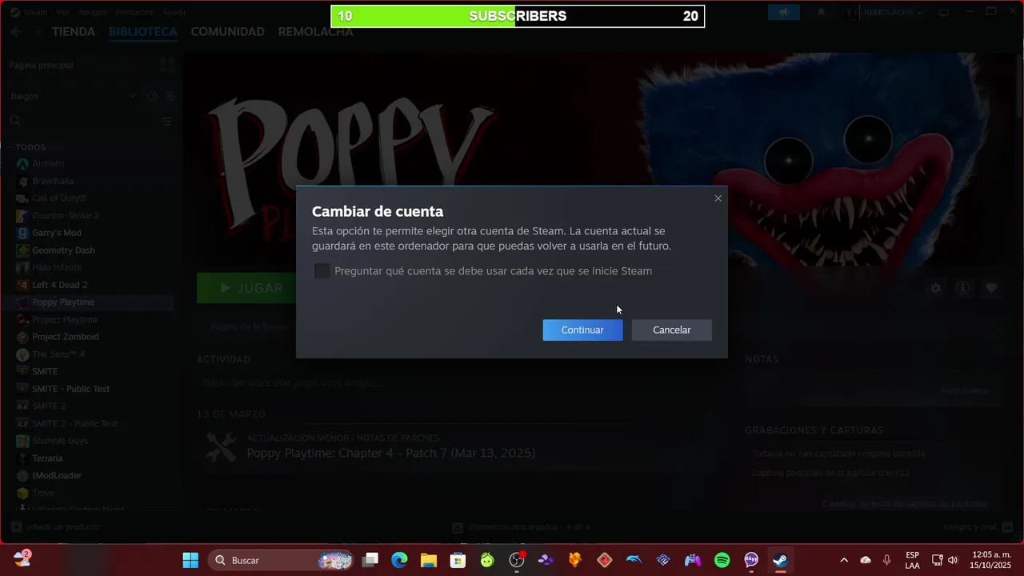
Task: Open the Ayuda menu
Action: (x=174, y=13)
